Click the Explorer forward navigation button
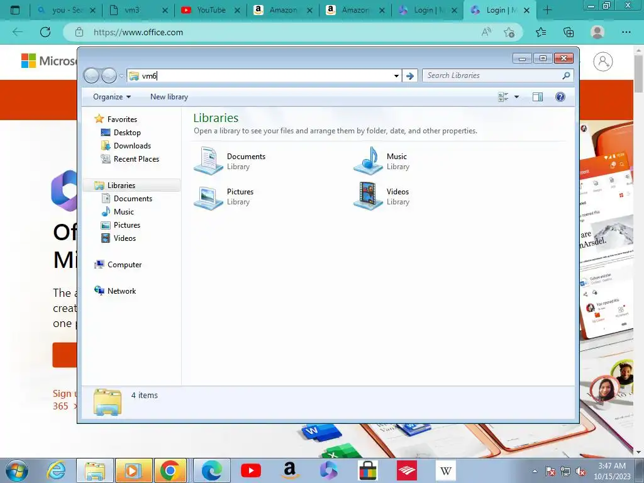Image resolution: width=644 pixels, height=483 pixels. [x=109, y=75]
